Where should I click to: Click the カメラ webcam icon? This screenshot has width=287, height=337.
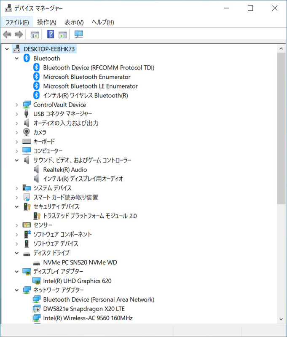[27, 132]
